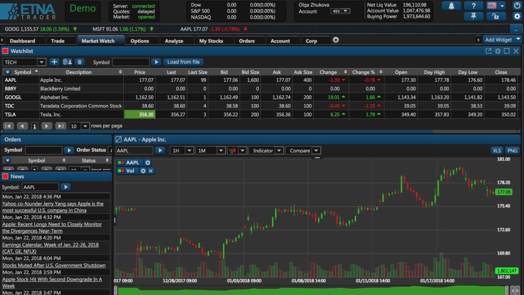Export chart using PNG button
This screenshot has height=295, width=524.
tap(512, 150)
